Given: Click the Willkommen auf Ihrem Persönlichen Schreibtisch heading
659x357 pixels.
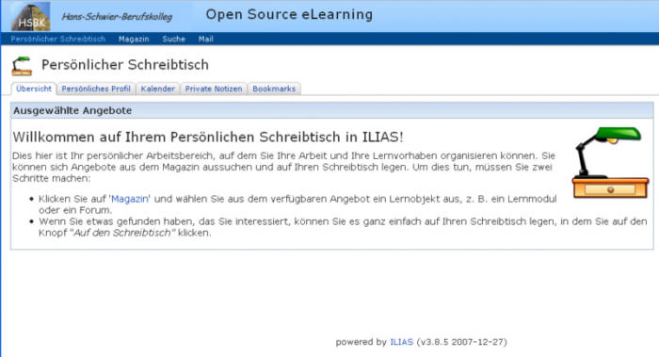Looking at the screenshot, I should (x=208, y=138).
